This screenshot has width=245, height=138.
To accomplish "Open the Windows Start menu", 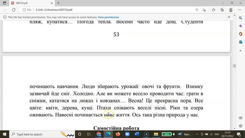I will (x=5, y=134).
